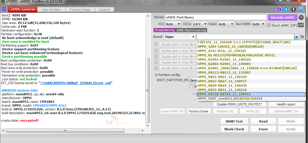Select OPPO_R3001_3006 firmware entry
This screenshot has height=143, width=308.
[x=251, y=68]
